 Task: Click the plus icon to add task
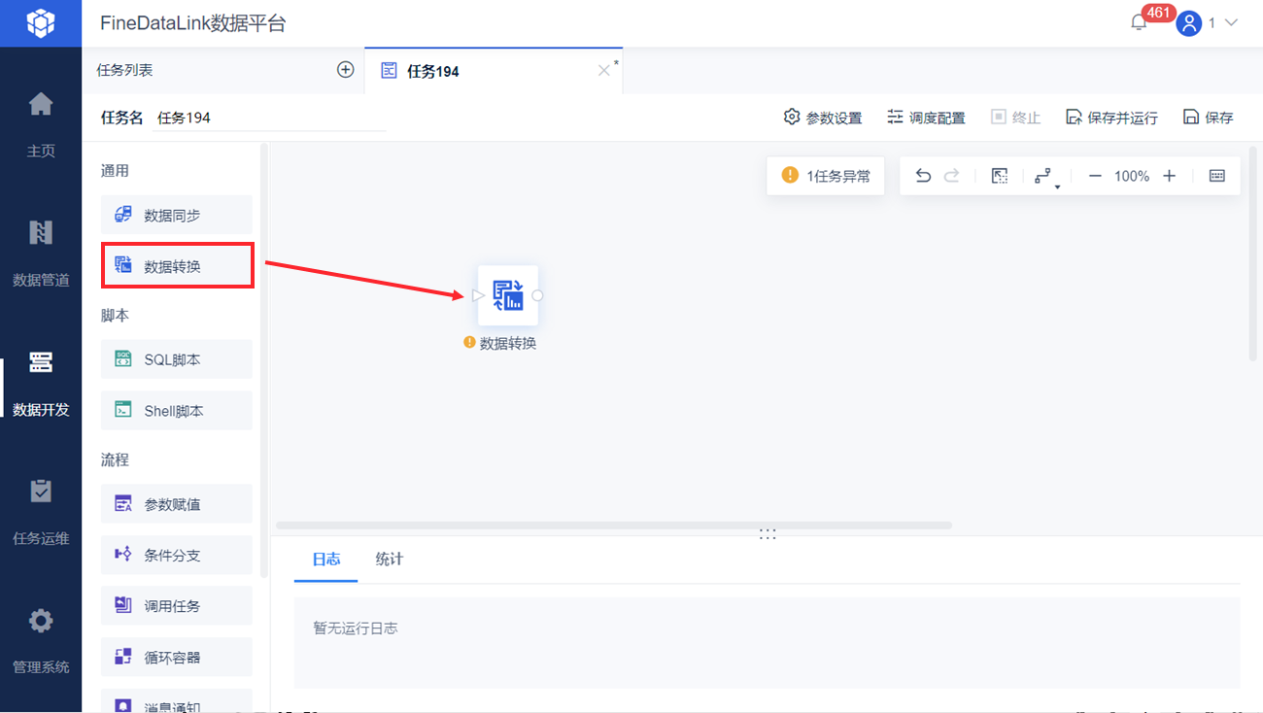click(345, 70)
